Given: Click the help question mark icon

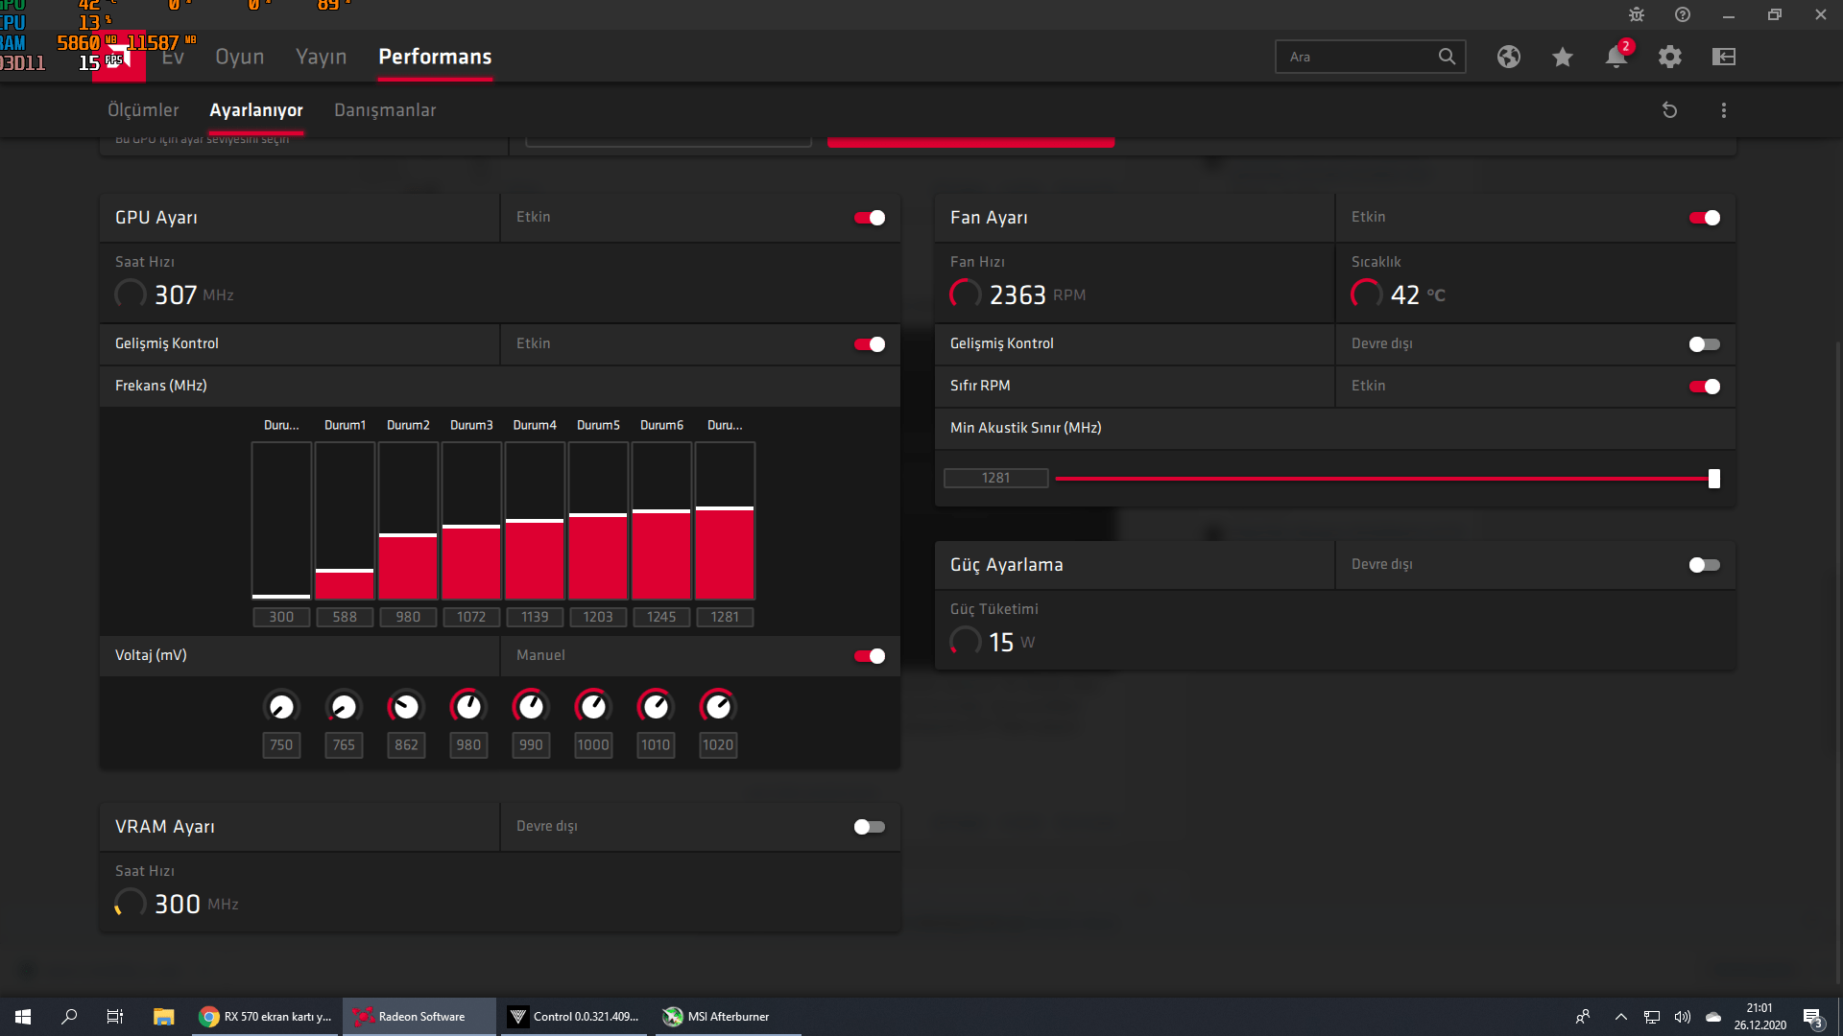Looking at the screenshot, I should click(1682, 14).
